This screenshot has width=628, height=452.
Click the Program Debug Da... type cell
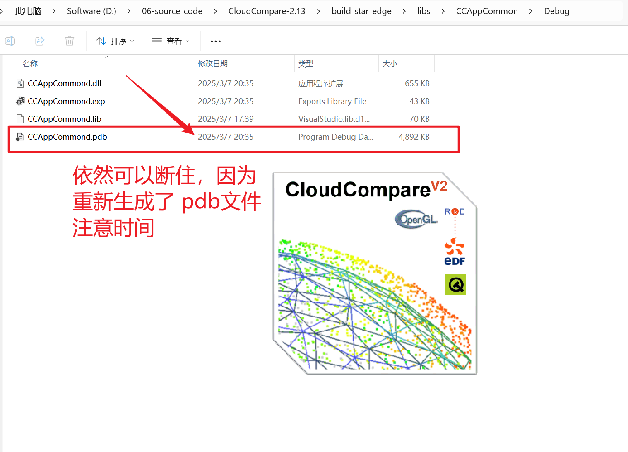(336, 137)
